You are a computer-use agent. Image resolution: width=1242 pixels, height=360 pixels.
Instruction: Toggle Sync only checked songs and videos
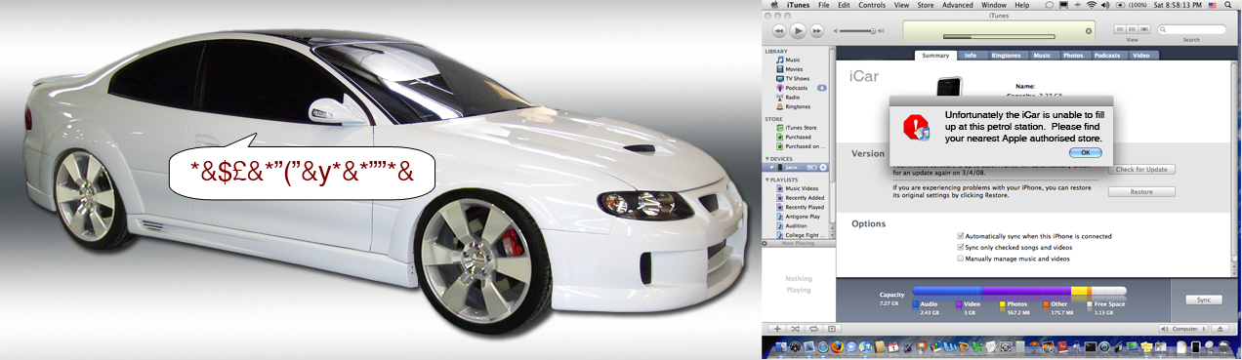coord(961,248)
